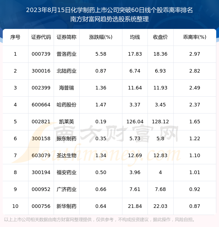Click 17.83 moving average value
The width and height of the screenshot is (219, 227).
(135, 54)
